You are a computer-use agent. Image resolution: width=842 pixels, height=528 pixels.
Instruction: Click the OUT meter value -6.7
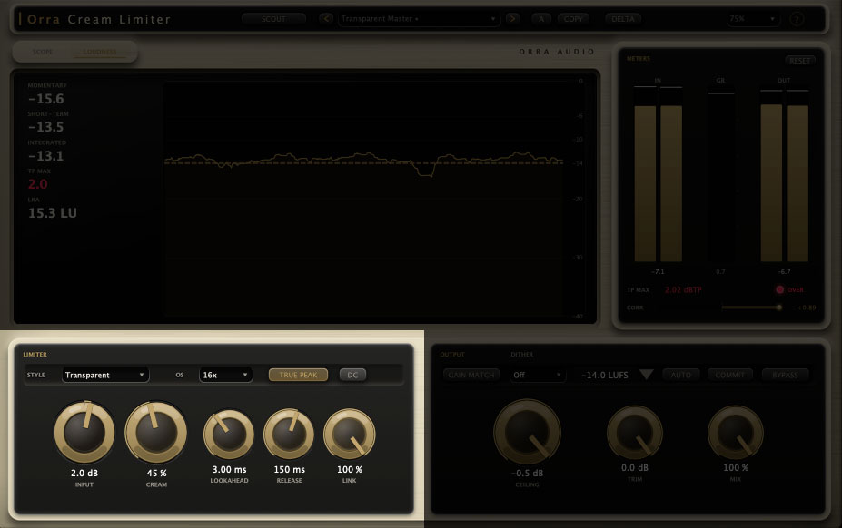coord(784,272)
